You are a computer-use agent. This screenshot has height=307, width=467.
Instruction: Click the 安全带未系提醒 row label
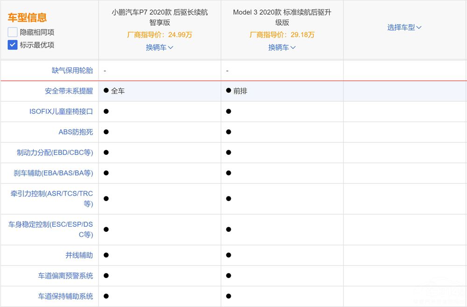pos(69,91)
